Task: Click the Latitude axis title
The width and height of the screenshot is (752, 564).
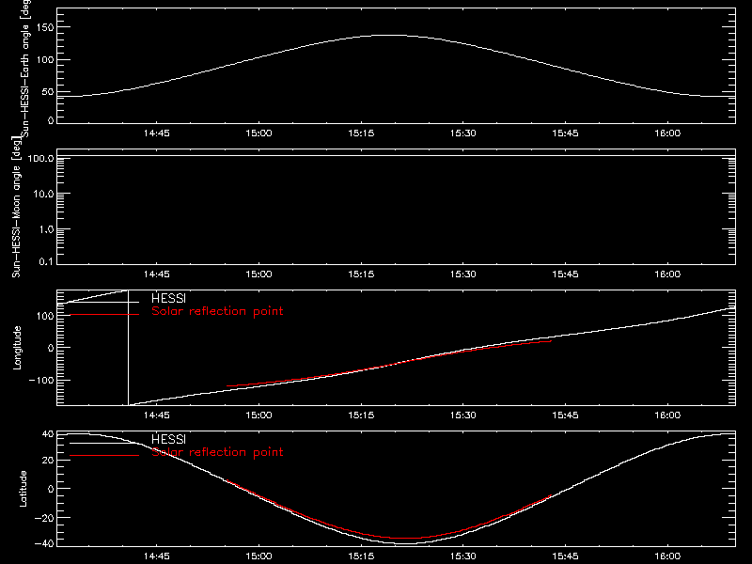Action: tap(23, 489)
